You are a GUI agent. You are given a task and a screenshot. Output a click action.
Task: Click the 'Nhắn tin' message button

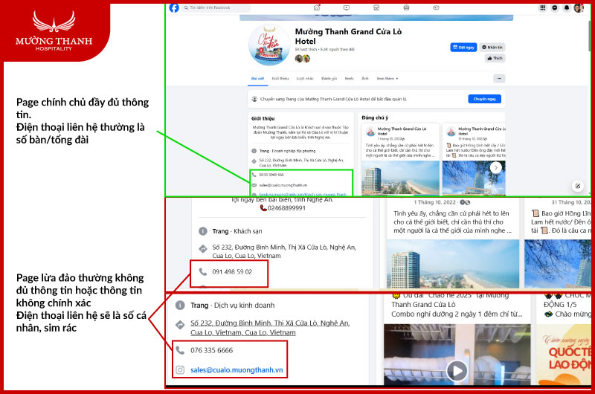click(x=492, y=48)
